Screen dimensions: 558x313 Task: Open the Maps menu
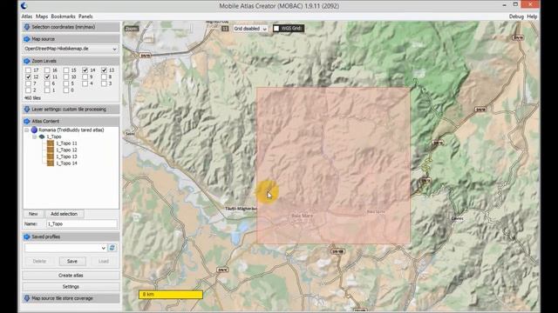tap(42, 17)
